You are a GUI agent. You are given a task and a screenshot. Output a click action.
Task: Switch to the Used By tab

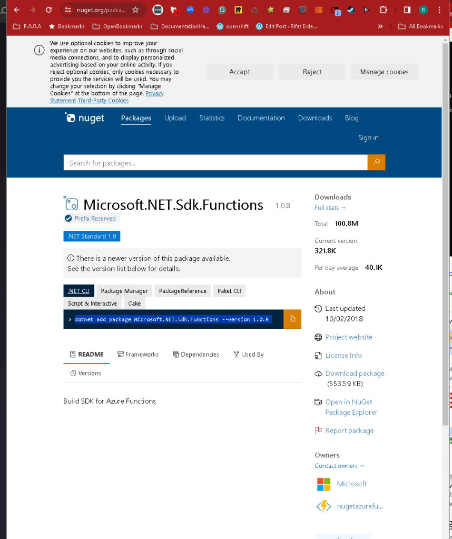coord(249,355)
